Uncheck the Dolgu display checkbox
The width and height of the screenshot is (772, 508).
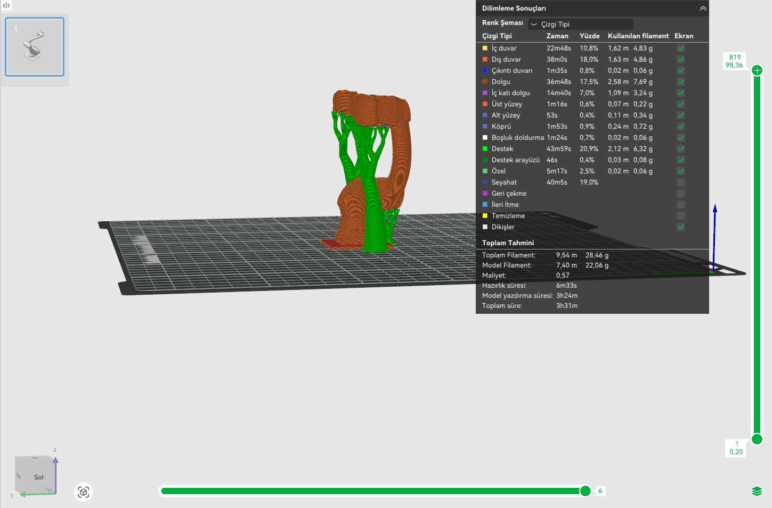[680, 82]
